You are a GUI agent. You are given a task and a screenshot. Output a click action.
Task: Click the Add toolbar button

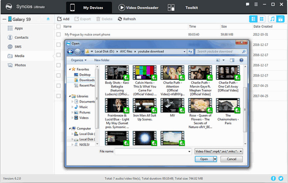click(63, 19)
